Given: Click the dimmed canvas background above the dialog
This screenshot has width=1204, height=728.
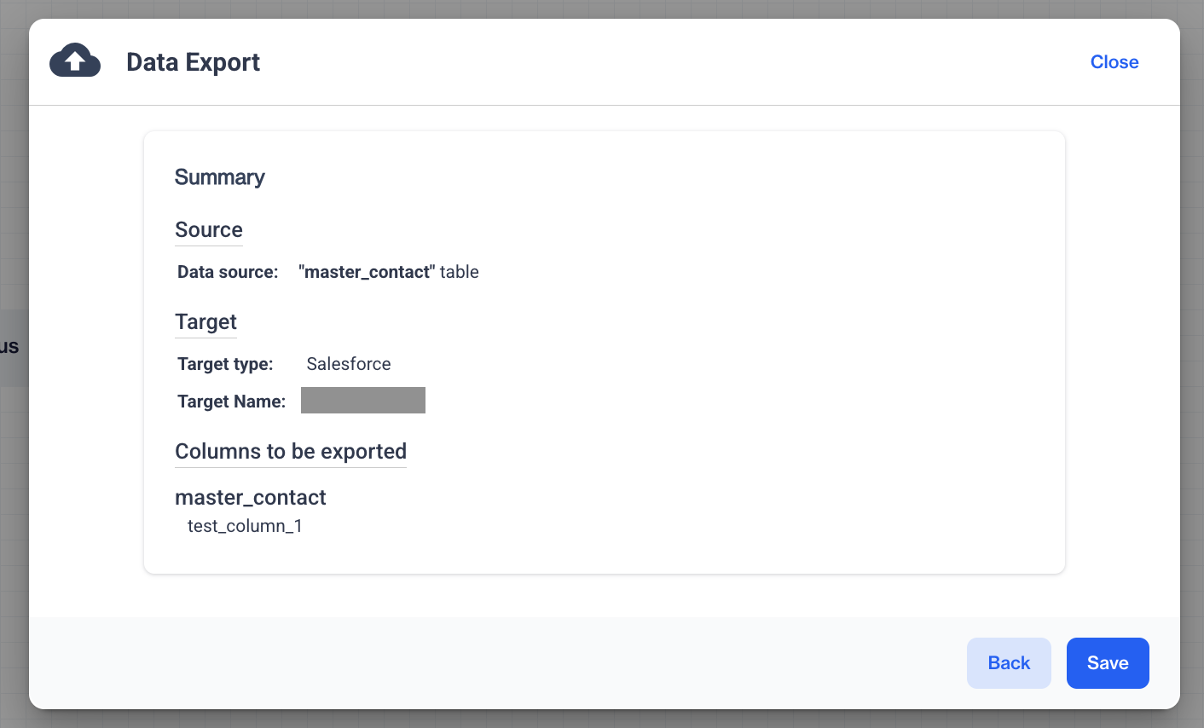Looking at the screenshot, I should pos(597,9).
